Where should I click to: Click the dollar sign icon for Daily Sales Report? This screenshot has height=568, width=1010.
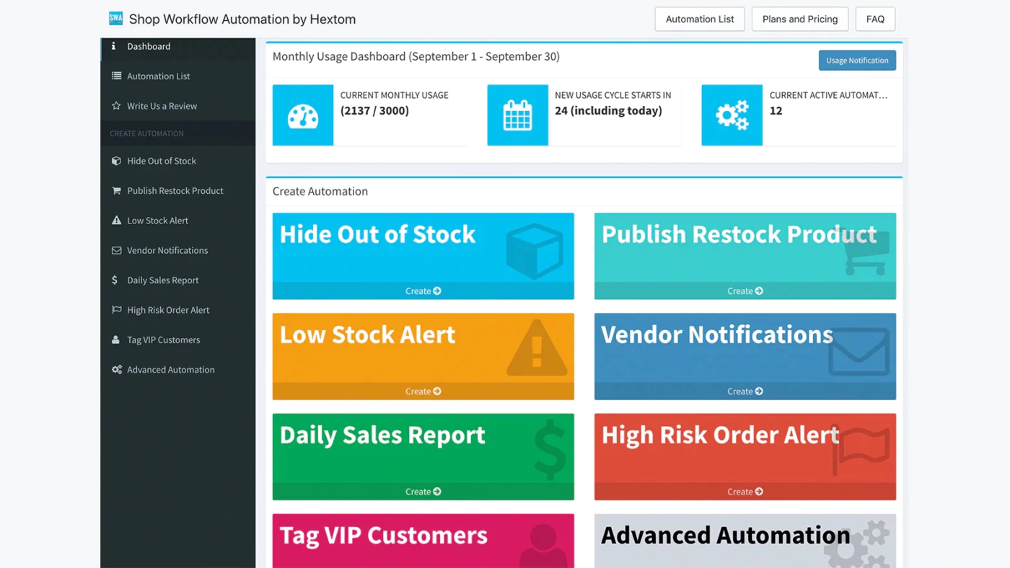[115, 280]
